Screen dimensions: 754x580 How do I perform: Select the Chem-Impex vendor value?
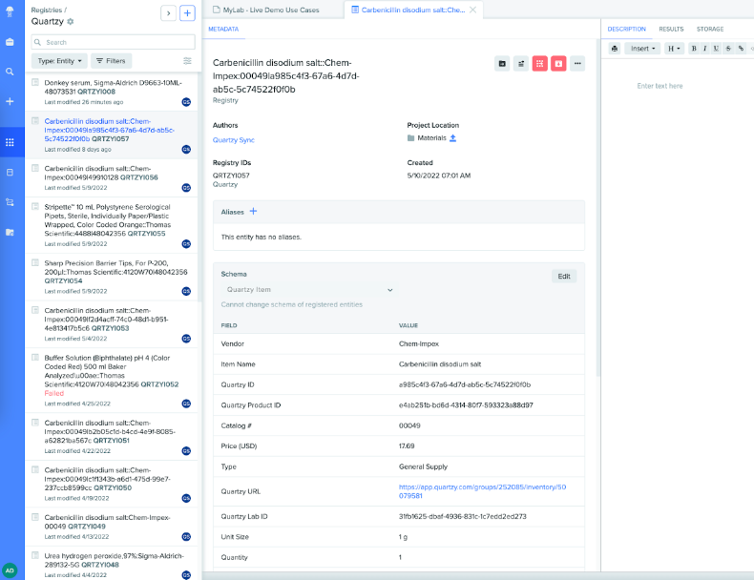(x=419, y=344)
